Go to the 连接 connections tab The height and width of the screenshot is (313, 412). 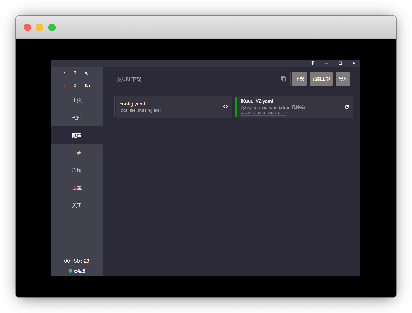tap(77, 170)
